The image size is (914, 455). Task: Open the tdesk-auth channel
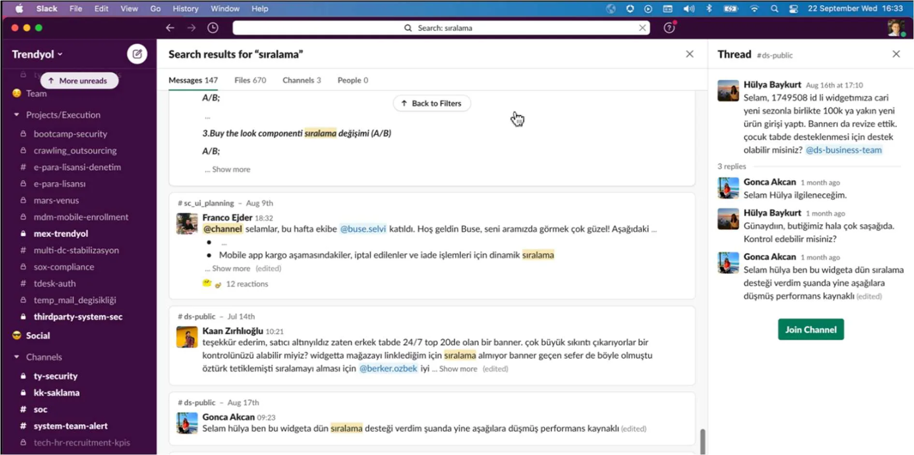click(x=55, y=284)
